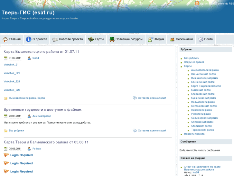Open the Почта navigation item
The width and height of the screenshot is (234, 176).
tap(205, 39)
